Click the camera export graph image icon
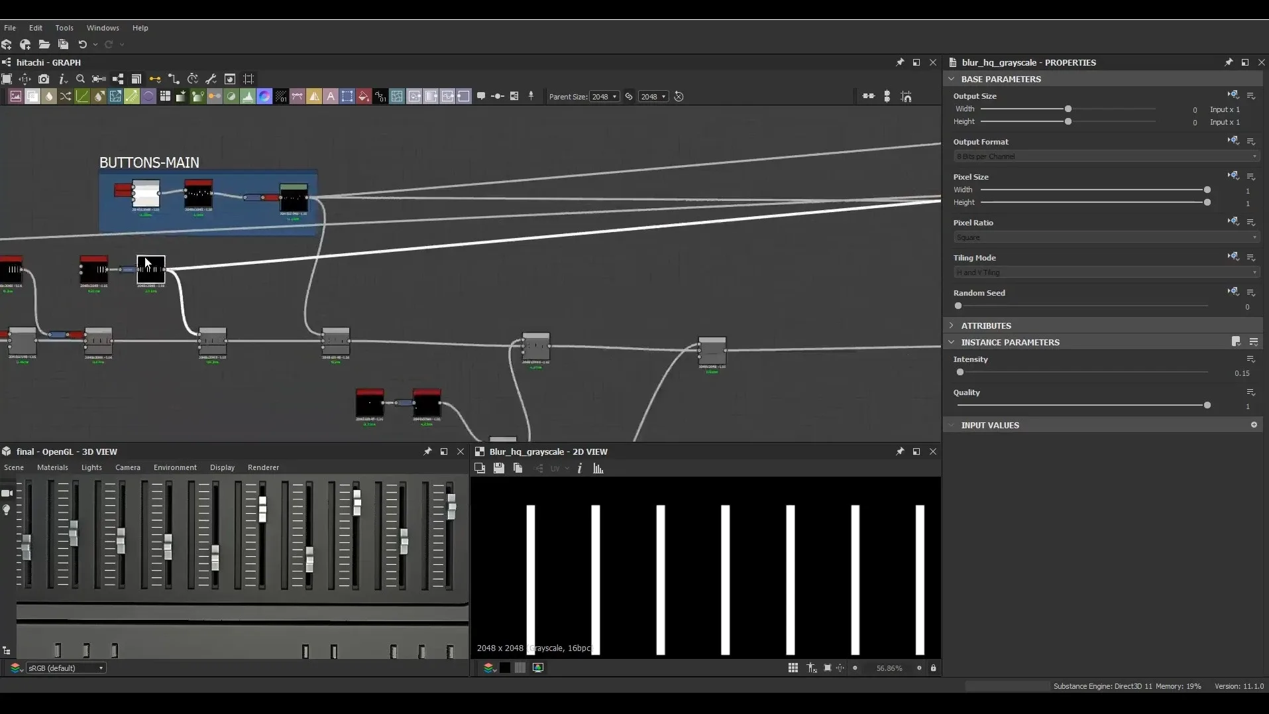The height and width of the screenshot is (714, 1269). click(x=44, y=79)
